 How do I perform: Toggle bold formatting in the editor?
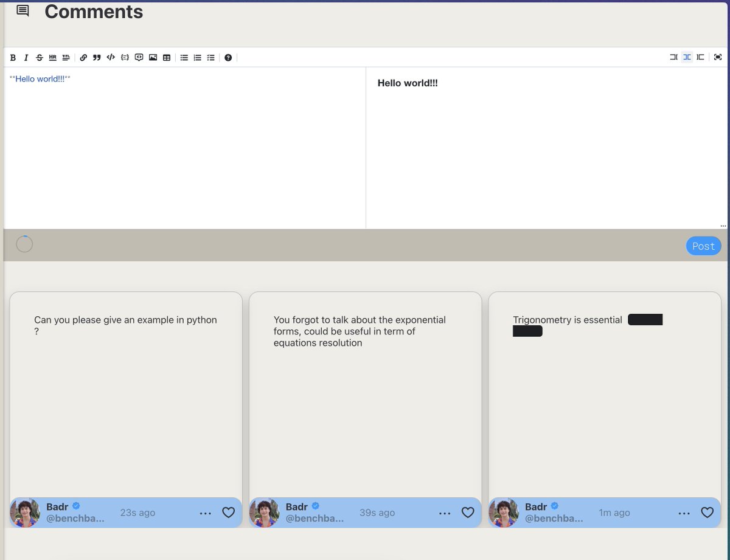pyautogui.click(x=13, y=57)
